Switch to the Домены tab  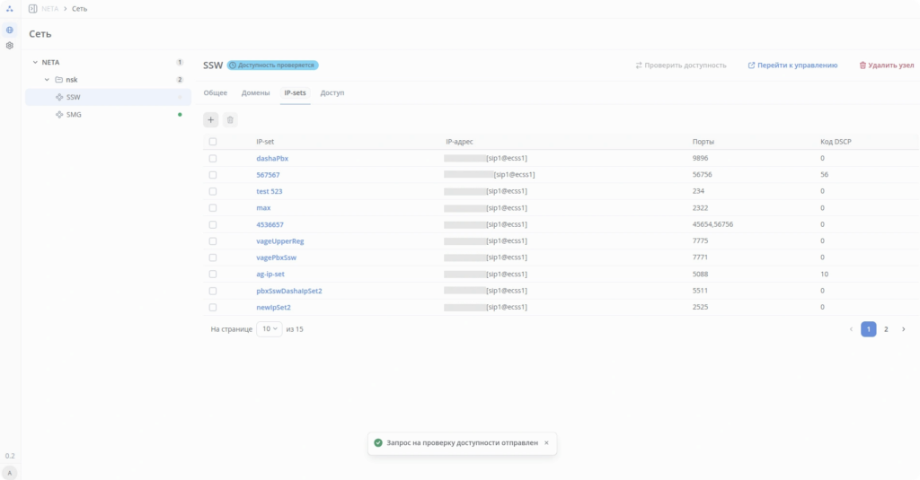point(255,92)
